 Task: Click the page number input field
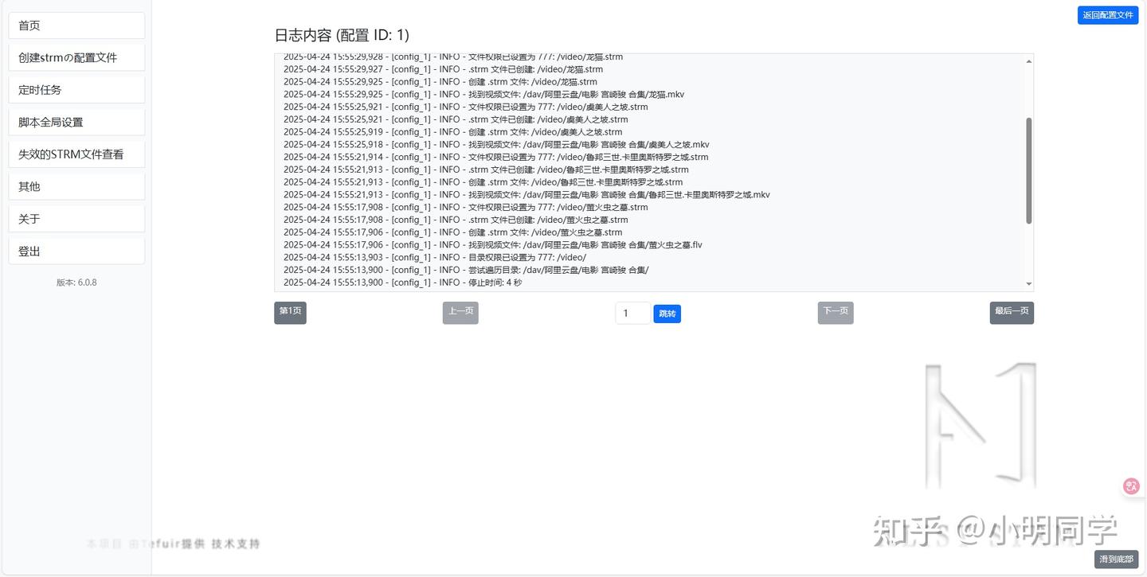click(x=632, y=313)
